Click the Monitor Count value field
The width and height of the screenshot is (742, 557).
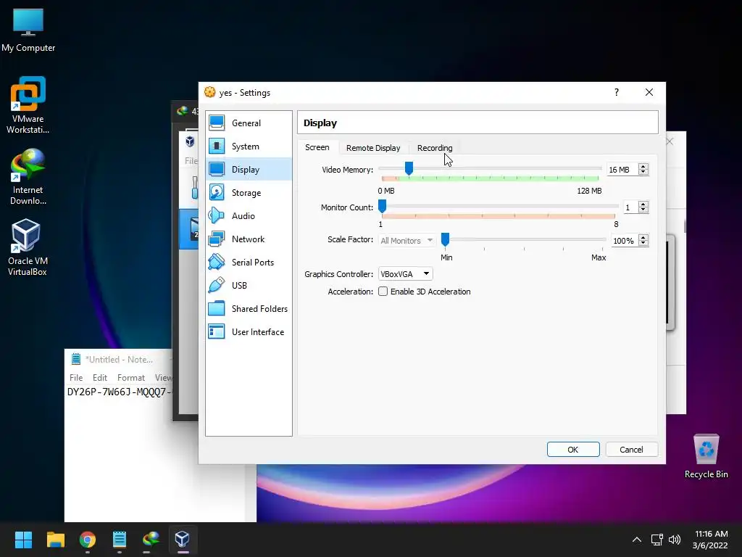(x=630, y=207)
